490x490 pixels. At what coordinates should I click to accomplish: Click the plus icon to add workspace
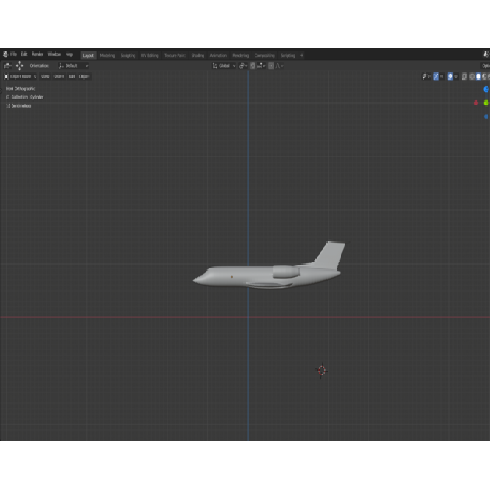coord(301,55)
